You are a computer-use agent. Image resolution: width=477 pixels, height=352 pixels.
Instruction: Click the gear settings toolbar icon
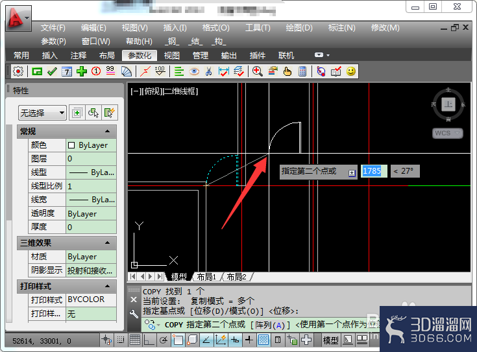pos(18,72)
